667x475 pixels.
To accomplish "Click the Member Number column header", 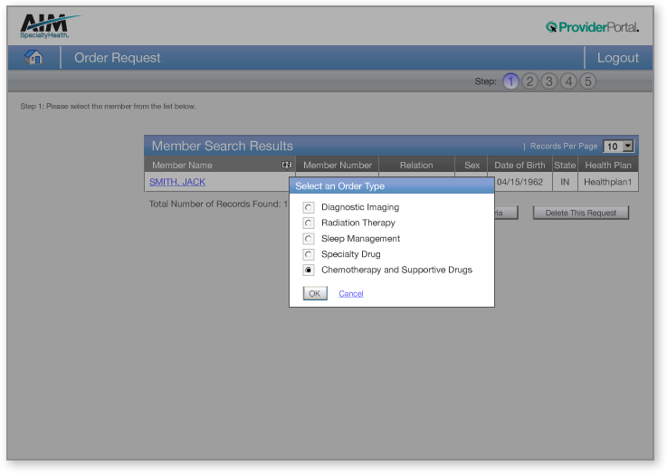I will pyautogui.click(x=338, y=165).
